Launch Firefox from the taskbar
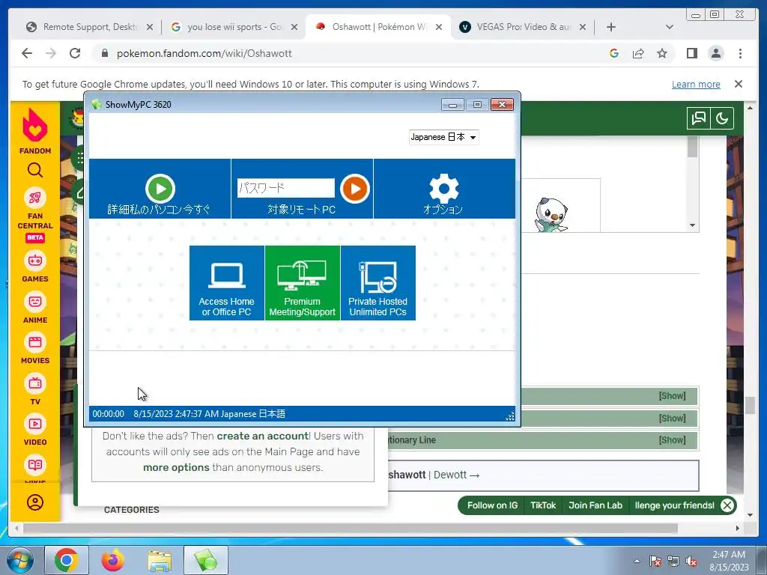The height and width of the screenshot is (575, 767). [x=112, y=561]
